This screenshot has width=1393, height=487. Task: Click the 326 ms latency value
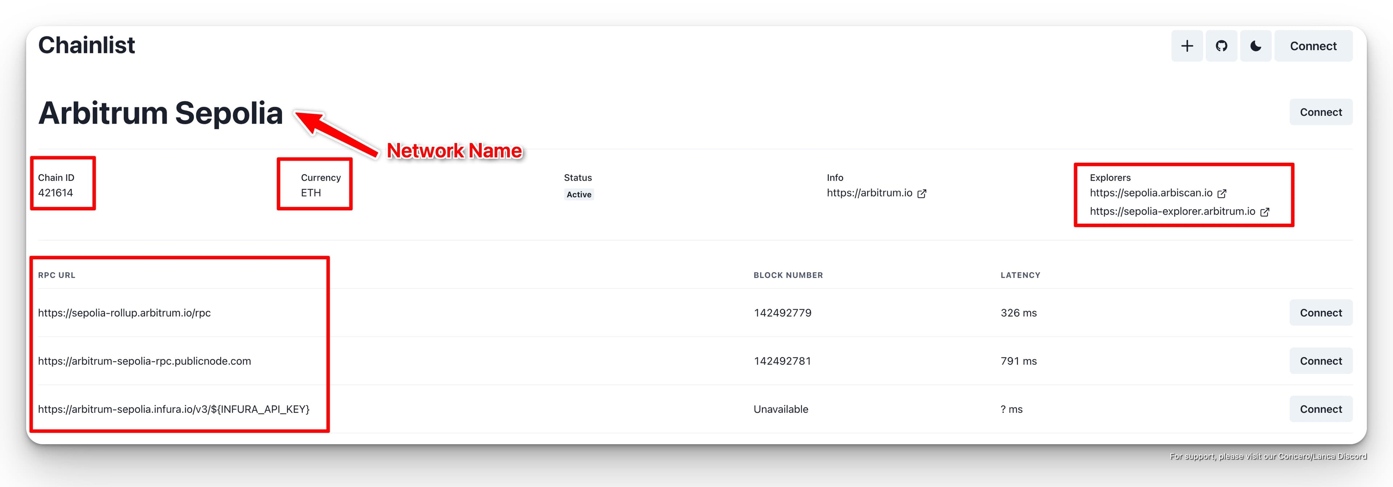point(1018,313)
